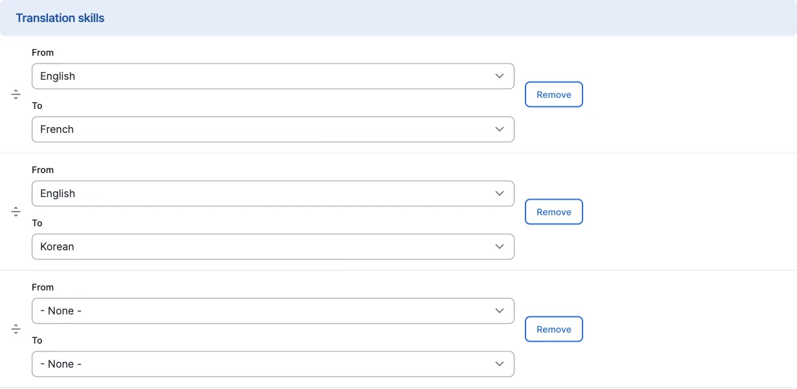Click the To label above French dropdown
Viewport: 797px width, 389px height.
(38, 106)
